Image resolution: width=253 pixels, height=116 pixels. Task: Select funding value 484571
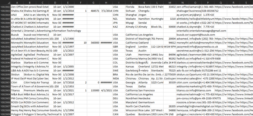tap(93, 11)
